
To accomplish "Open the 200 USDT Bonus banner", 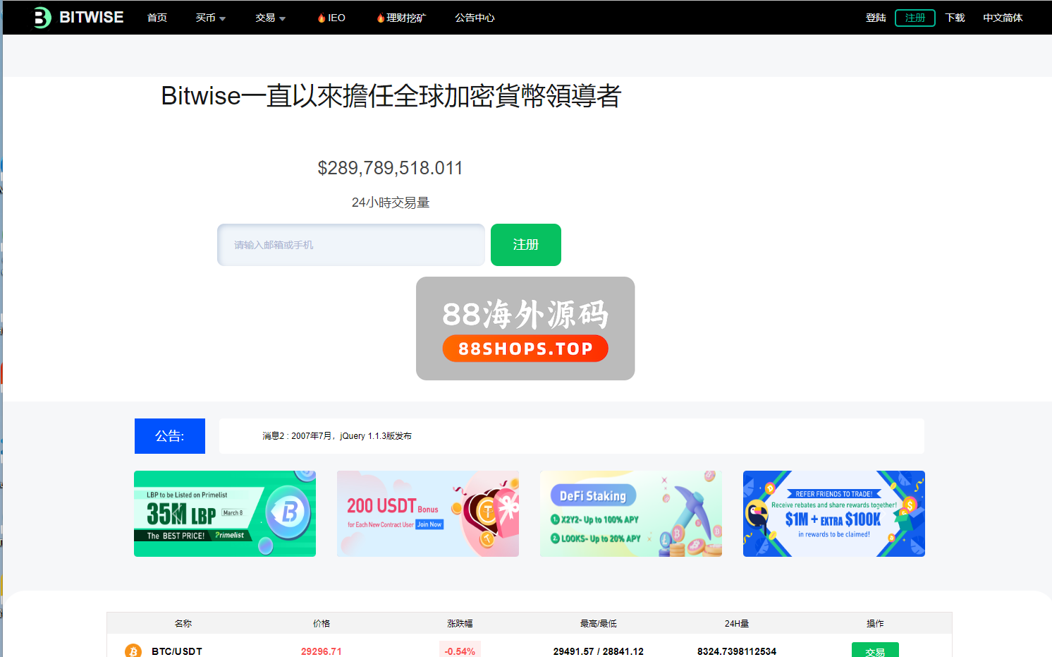I will coord(428,514).
